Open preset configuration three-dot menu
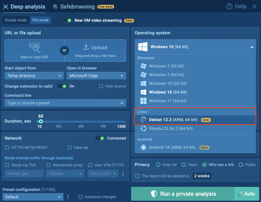261x202 pixels. [68, 197]
